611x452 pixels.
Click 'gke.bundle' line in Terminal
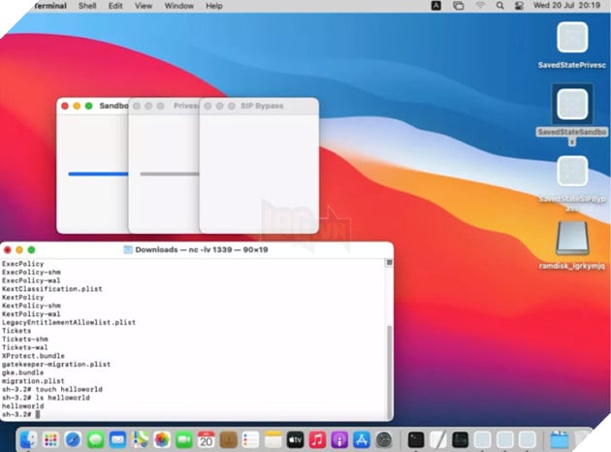click(x=22, y=372)
